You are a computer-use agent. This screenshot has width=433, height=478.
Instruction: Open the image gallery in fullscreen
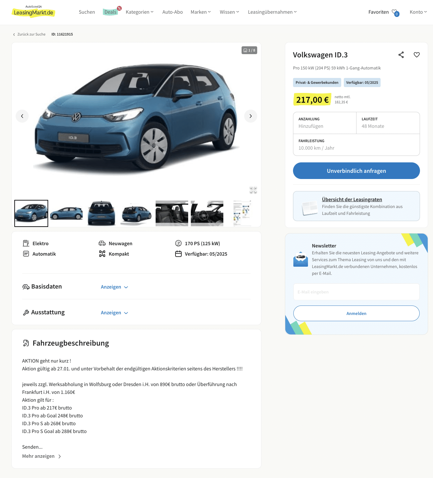click(x=253, y=190)
